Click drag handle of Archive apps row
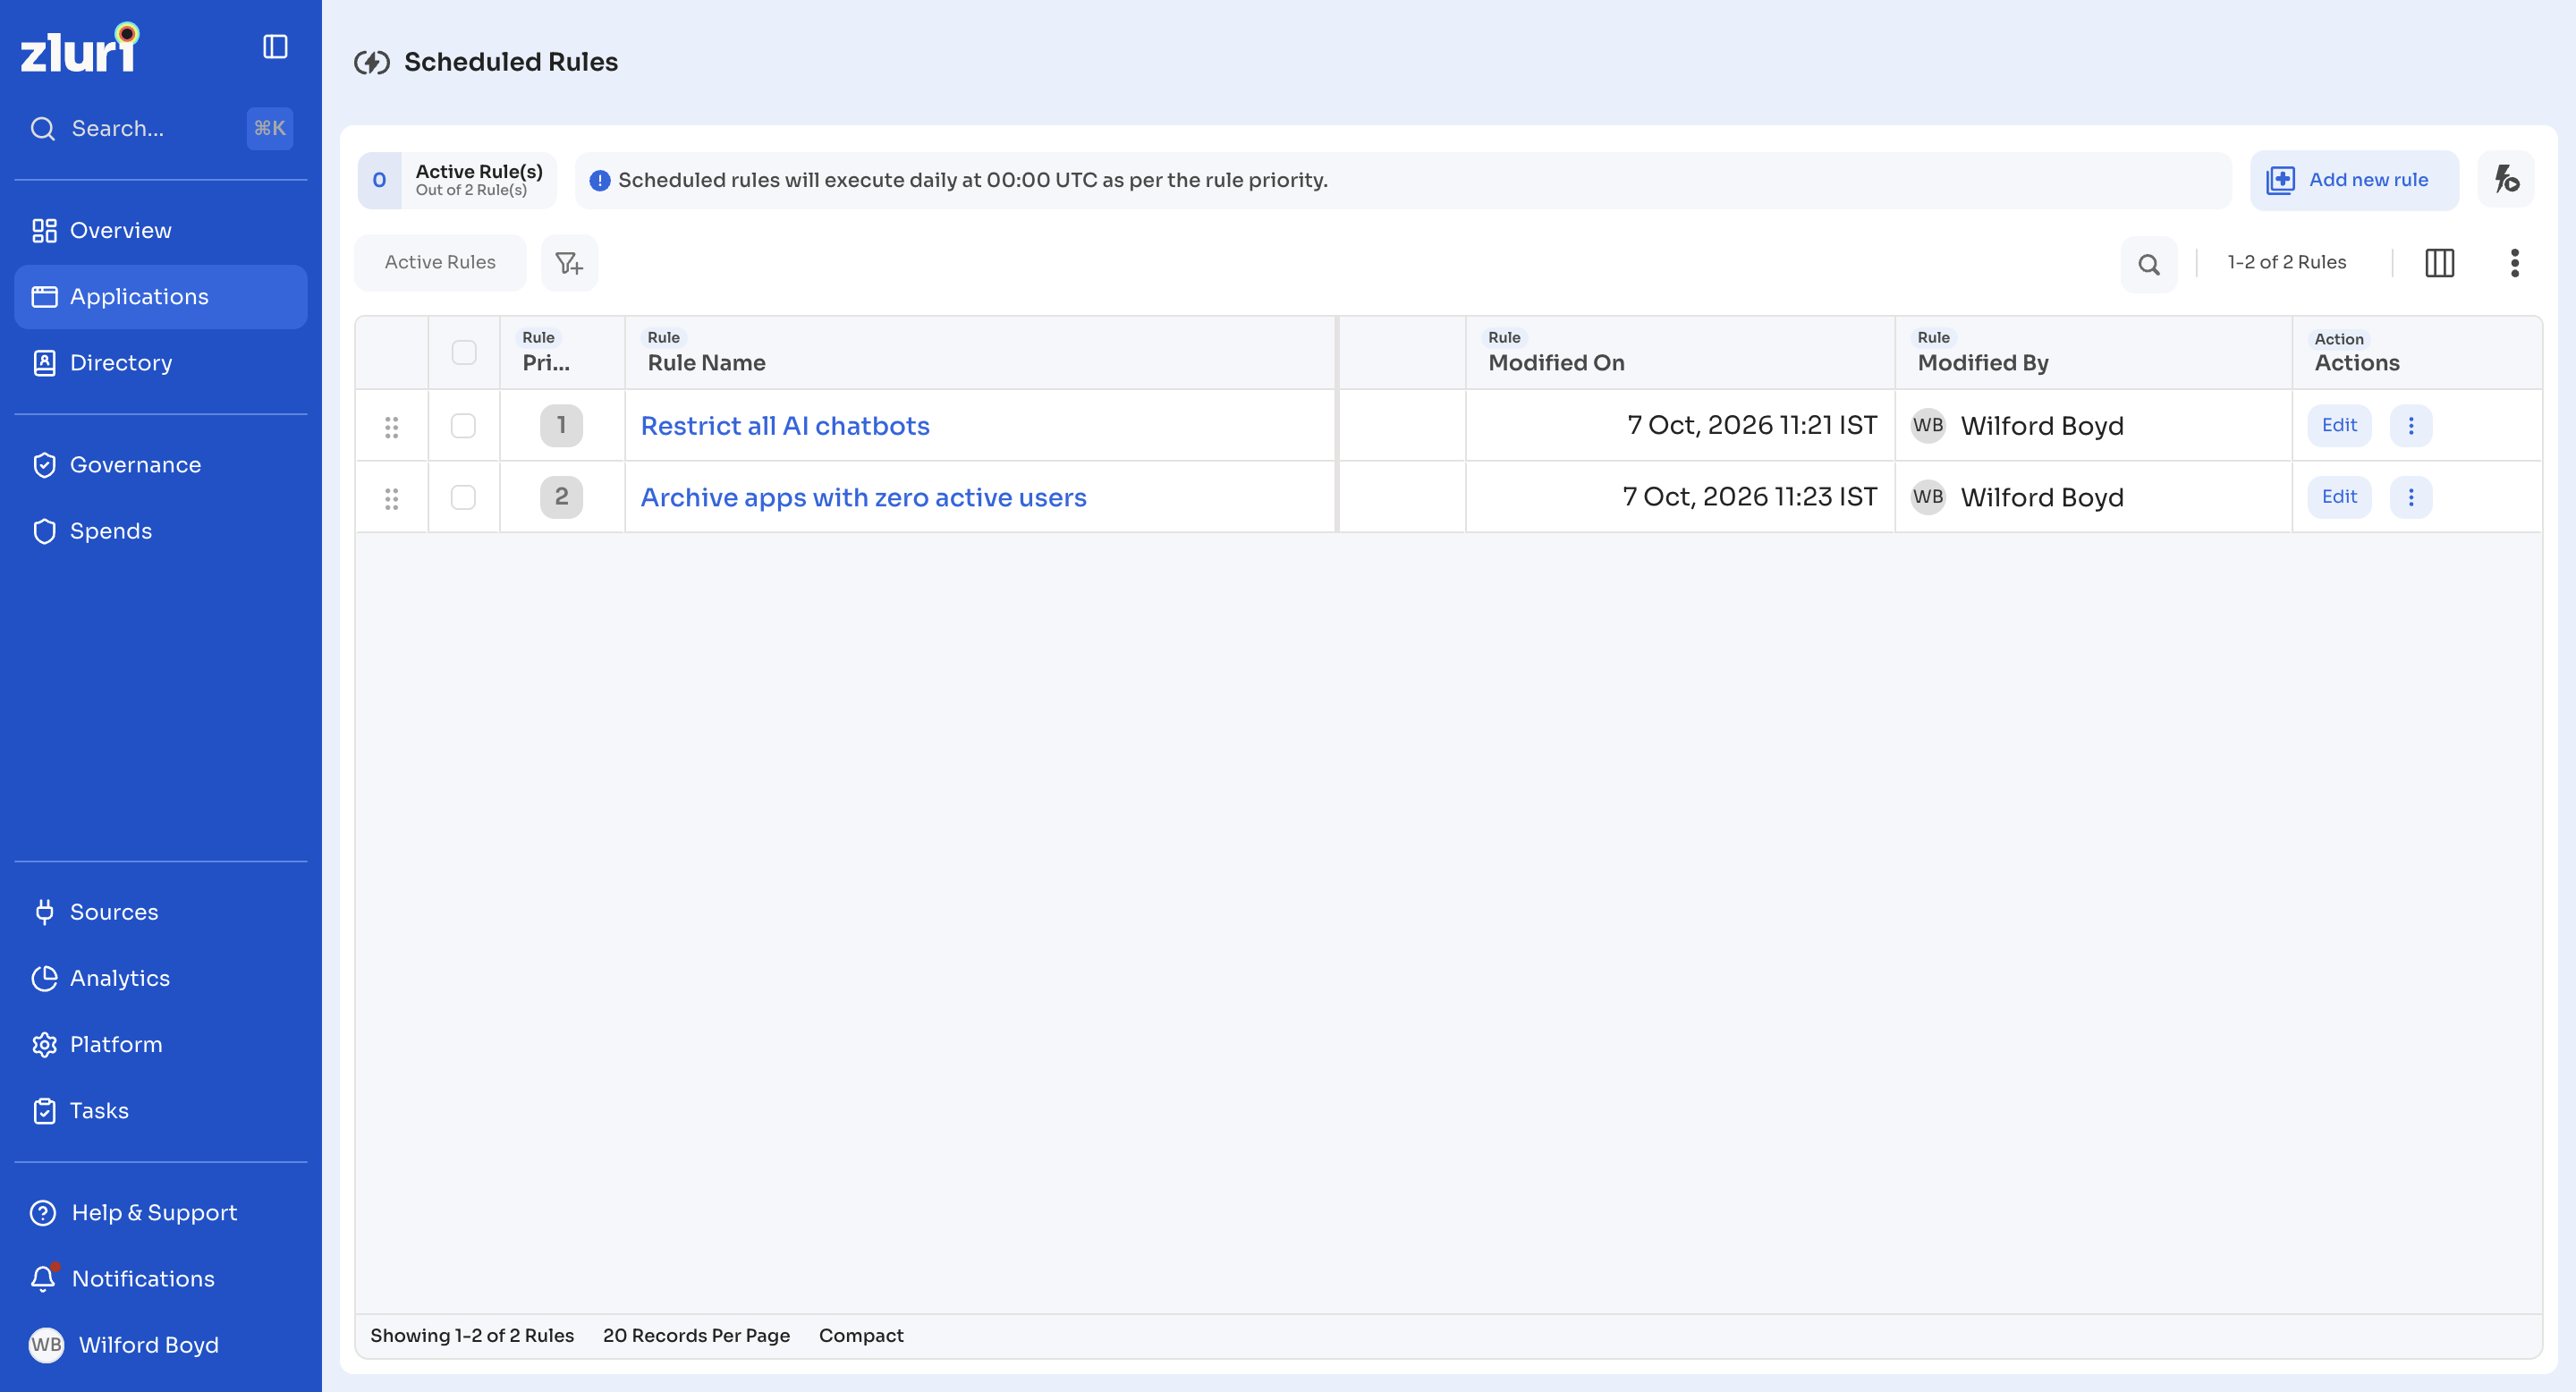Screen dimensions: 2576x1392 (x=392, y=498)
